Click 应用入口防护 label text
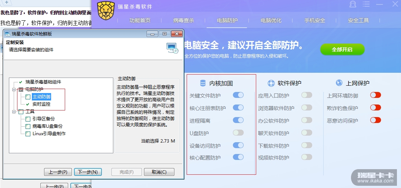The width and height of the screenshot is (401, 188). [274, 96]
